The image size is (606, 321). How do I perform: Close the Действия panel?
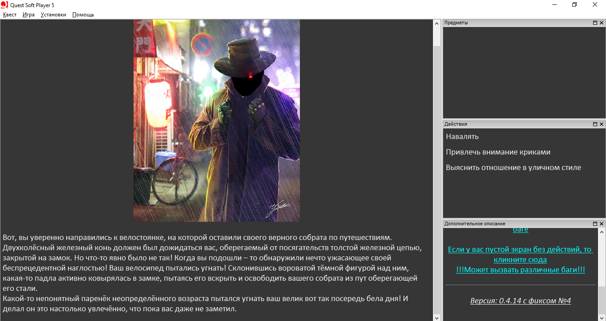coord(602,124)
